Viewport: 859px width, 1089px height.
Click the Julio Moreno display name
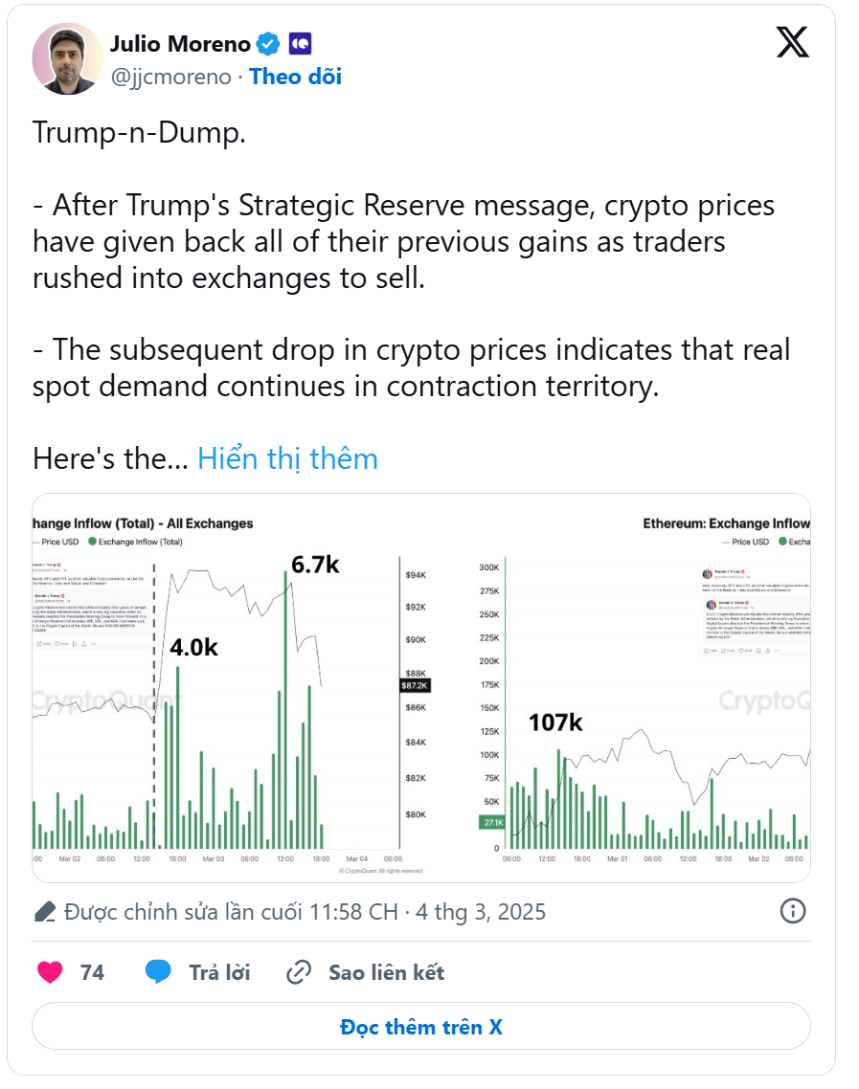click(180, 44)
